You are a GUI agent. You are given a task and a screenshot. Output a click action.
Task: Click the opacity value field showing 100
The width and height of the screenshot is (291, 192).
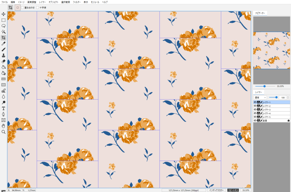[x=283, y=98]
